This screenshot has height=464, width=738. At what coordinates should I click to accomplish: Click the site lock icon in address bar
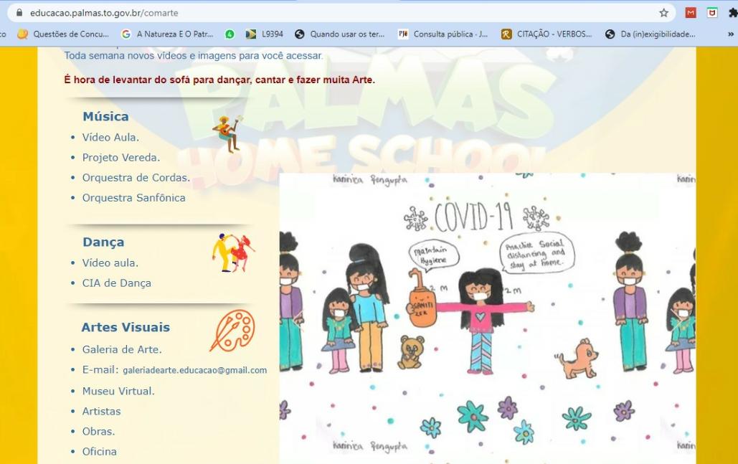point(19,13)
